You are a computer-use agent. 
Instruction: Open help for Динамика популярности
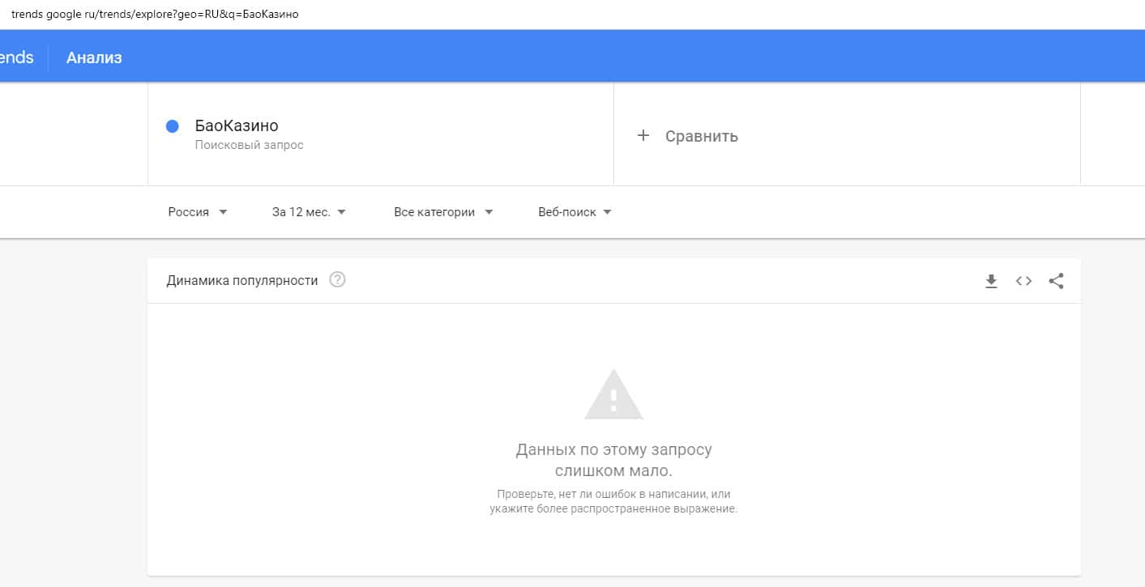click(x=338, y=280)
